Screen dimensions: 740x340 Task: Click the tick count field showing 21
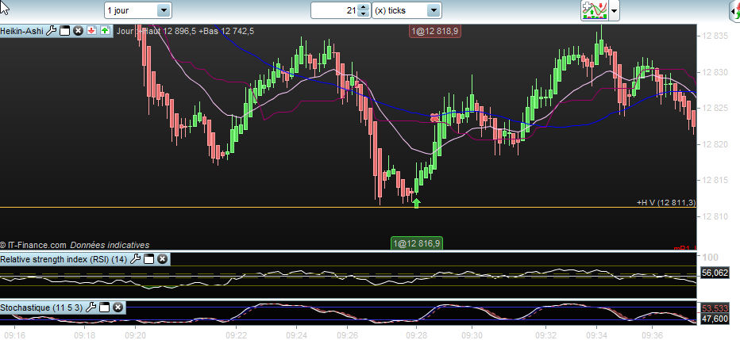[334, 10]
